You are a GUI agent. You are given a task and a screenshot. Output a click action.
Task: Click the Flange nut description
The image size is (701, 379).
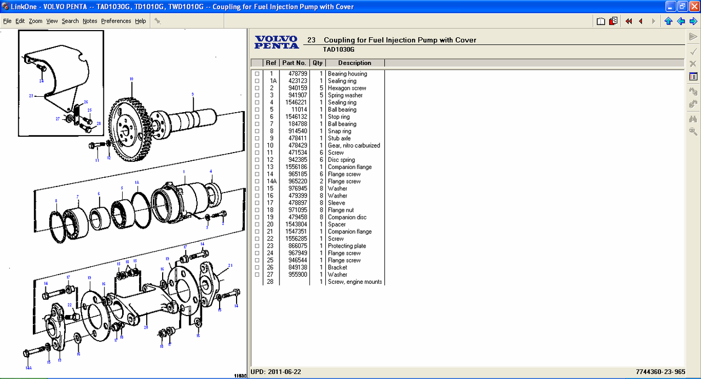coord(341,210)
